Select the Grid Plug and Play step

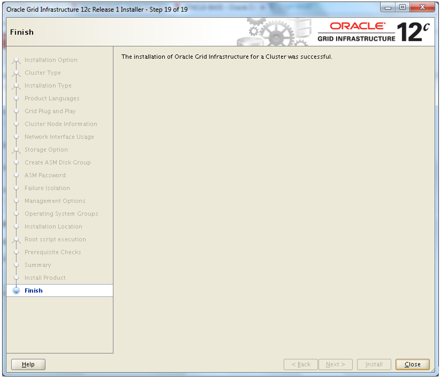(x=50, y=111)
